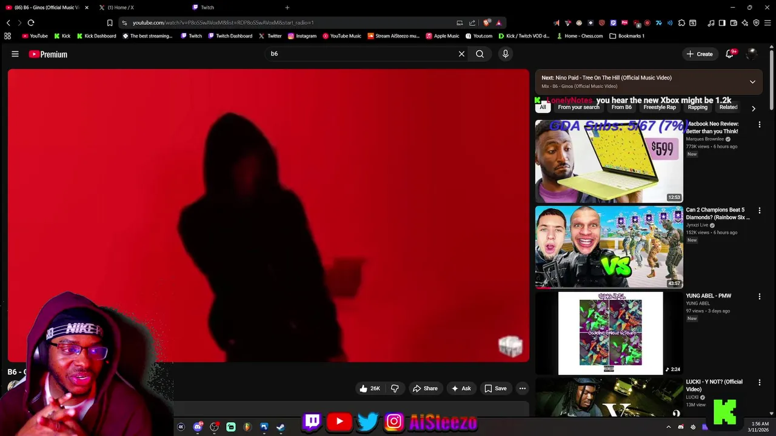Open Discord from the taskbar
The image size is (776, 436).
pyautogui.click(x=198, y=427)
